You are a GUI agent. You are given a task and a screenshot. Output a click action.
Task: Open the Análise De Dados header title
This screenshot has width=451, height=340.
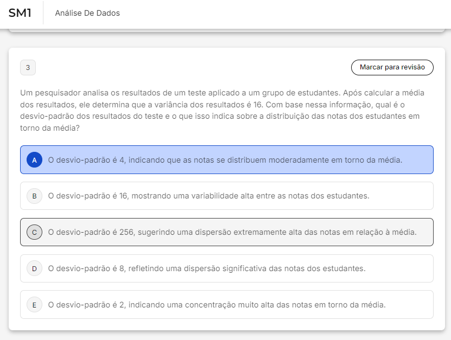click(x=87, y=13)
